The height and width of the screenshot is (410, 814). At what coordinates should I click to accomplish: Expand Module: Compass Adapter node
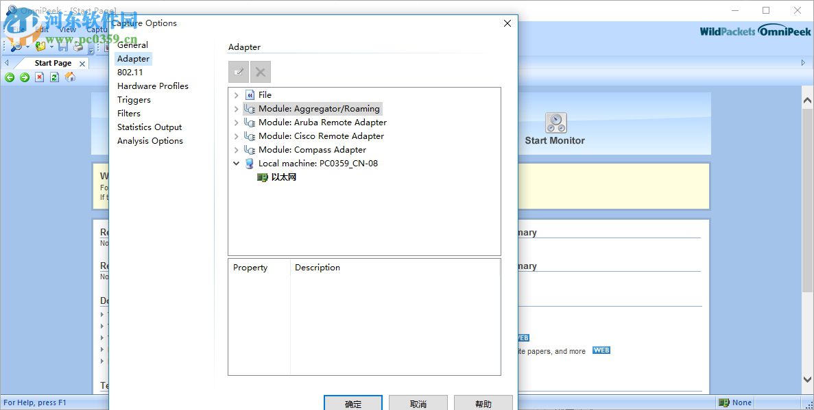click(236, 150)
